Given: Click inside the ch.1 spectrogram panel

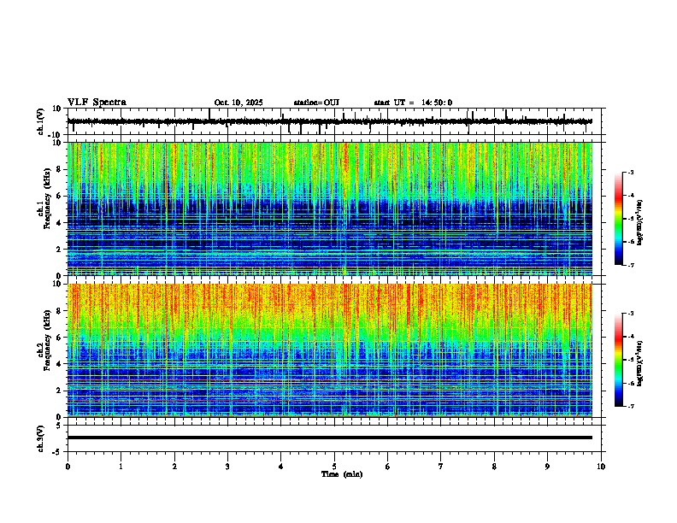Looking at the screenshot, I should coord(330,209).
